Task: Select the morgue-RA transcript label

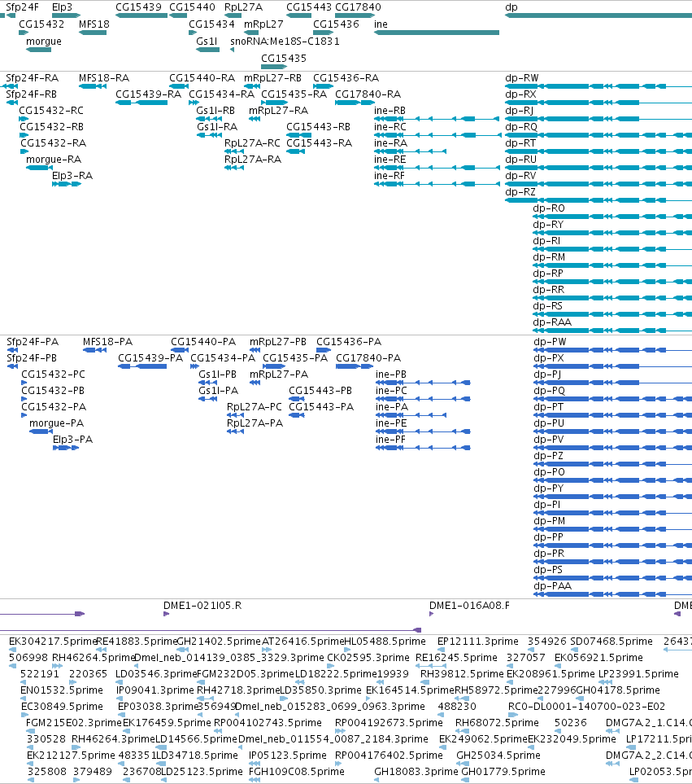Action: click(54, 160)
